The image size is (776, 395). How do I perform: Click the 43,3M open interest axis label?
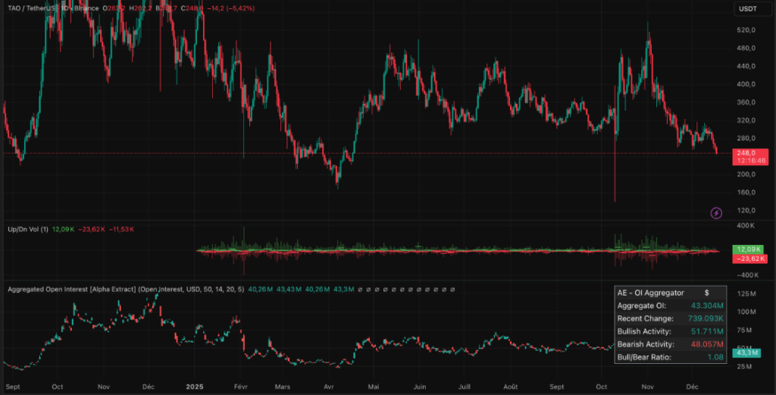(x=746, y=353)
